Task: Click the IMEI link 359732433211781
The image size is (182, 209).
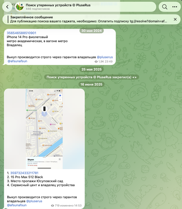Action: pos(24,173)
